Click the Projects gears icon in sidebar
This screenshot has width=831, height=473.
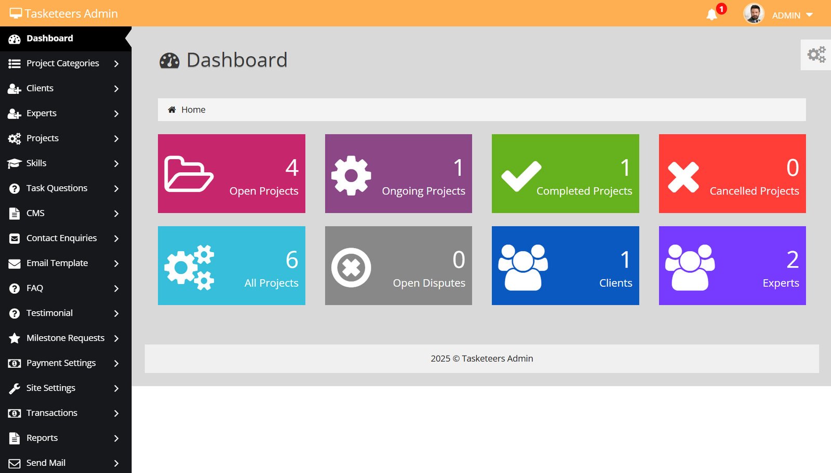[x=15, y=138]
